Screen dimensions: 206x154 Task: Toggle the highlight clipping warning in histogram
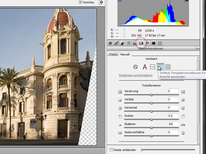(187, 1)
